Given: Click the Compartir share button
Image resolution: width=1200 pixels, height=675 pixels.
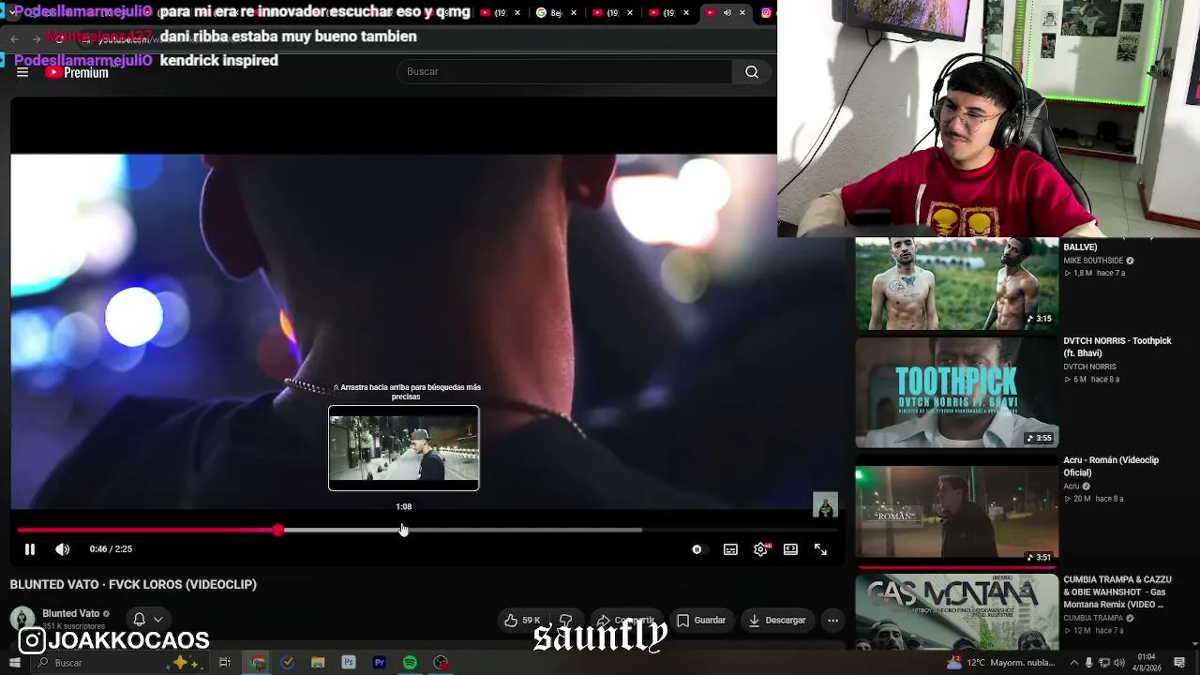Looking at the screenshot, I should pos(625,620).
